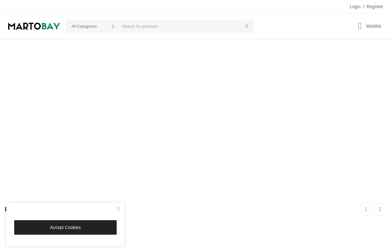Click the All Categories dropdown arrow
This screenshot has height=252, width=391.
113,26
